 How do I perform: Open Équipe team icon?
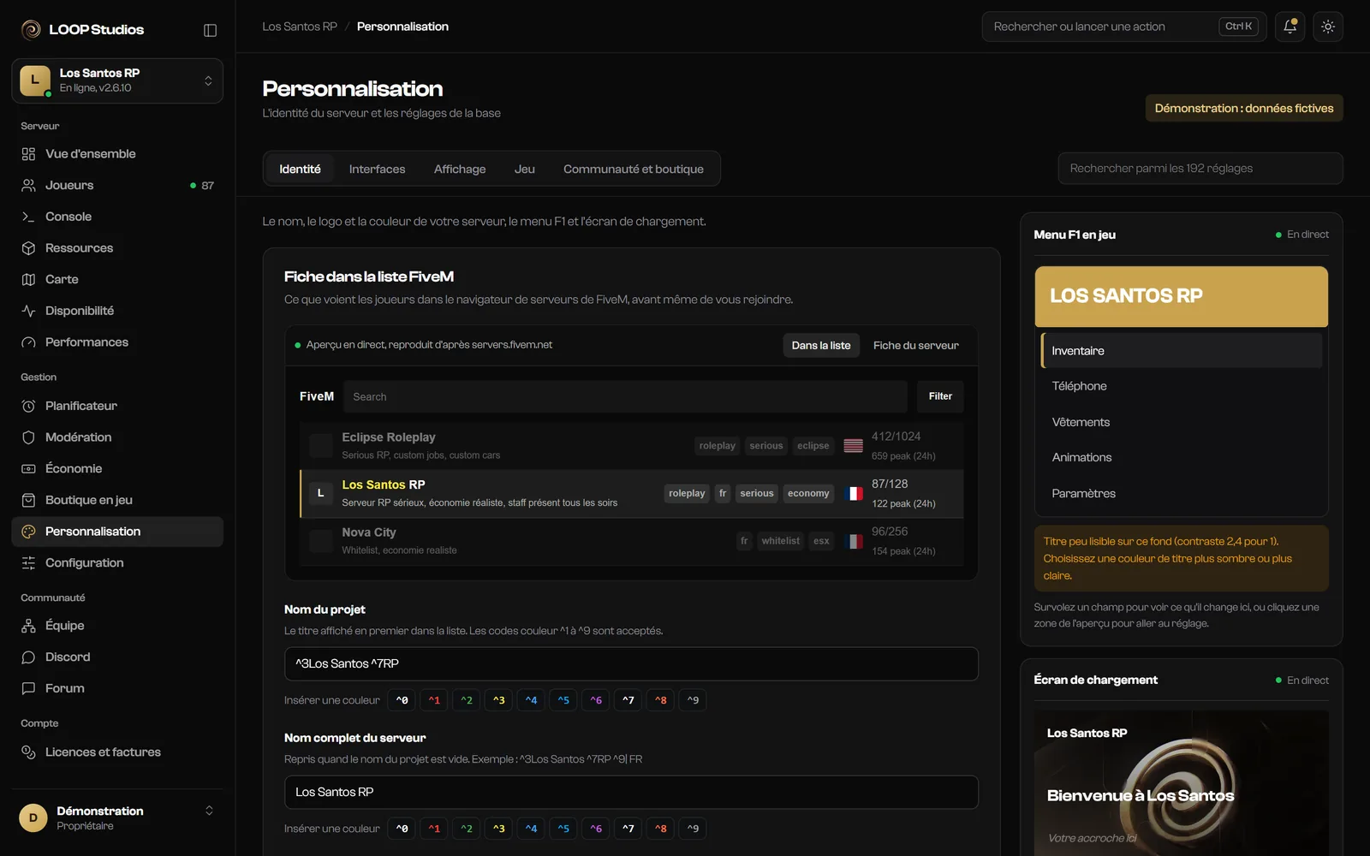28,626
